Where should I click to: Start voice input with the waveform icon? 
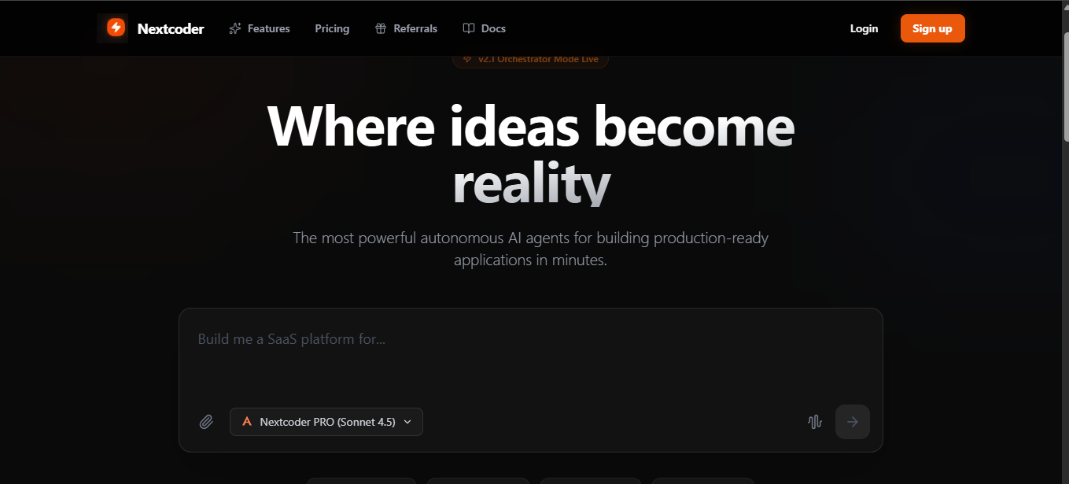point(815,422)
